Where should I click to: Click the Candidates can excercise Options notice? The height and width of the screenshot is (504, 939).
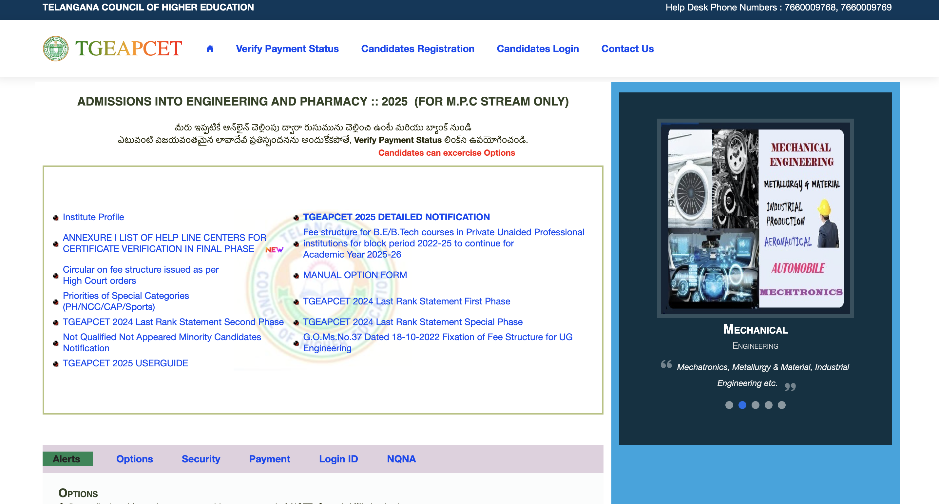[447, 153]
